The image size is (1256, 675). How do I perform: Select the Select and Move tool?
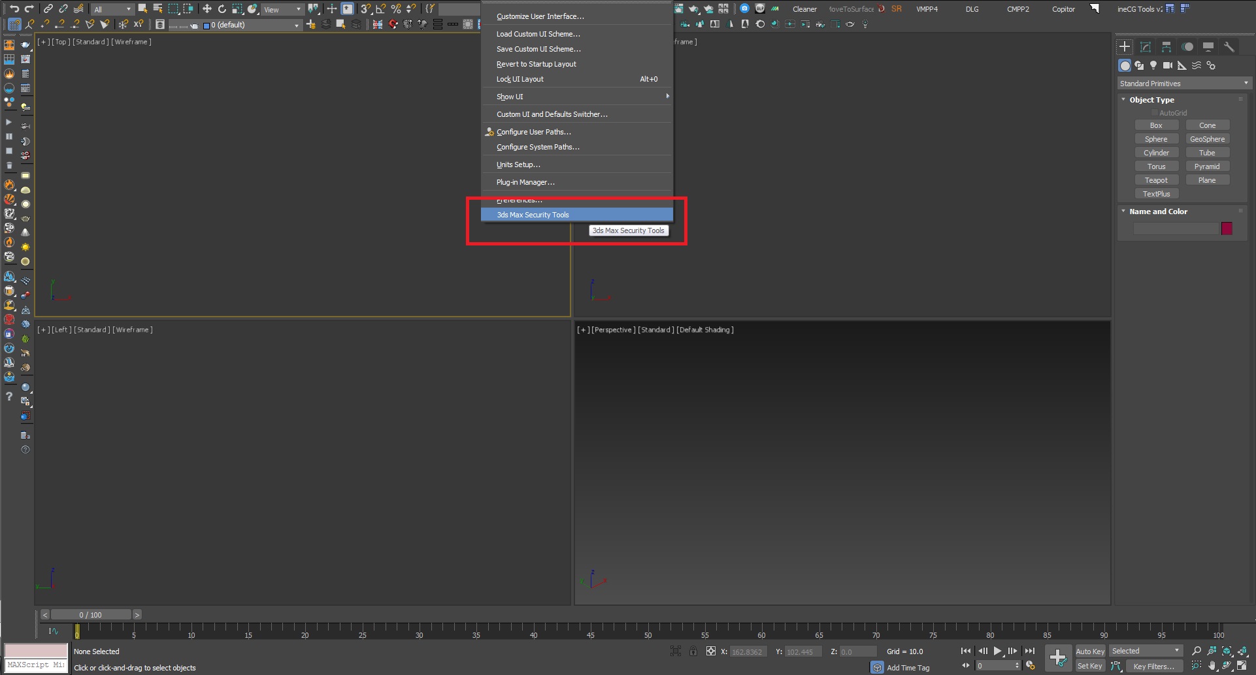point(207,9)
